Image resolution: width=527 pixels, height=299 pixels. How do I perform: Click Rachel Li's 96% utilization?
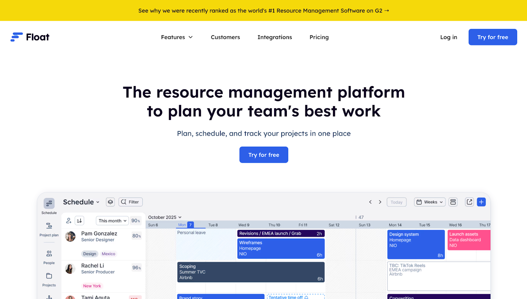[137, 268]
